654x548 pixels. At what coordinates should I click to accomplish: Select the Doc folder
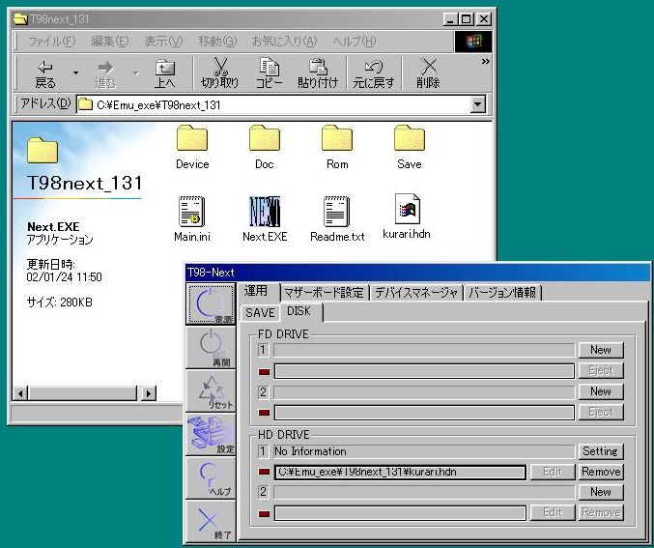[265, 147]
